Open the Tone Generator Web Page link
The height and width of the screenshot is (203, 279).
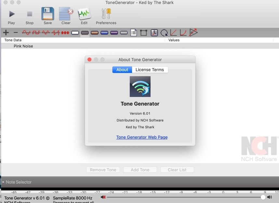[142, 137]
